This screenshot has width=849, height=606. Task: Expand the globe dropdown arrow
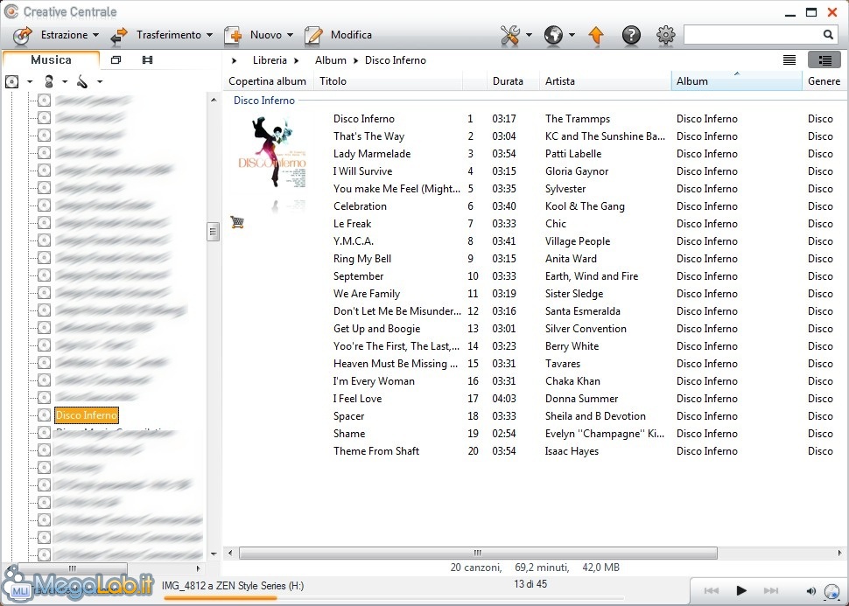tap(572, 35)
